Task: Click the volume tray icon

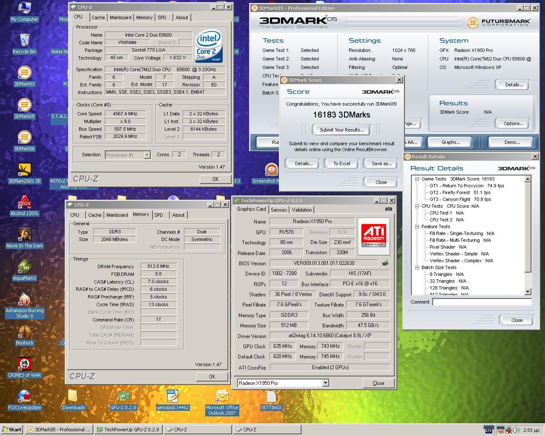Action: (x=516, y=430)
